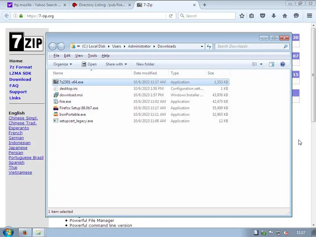The image size is (316, 237).
Task: Click Firefox icon in the taskbar
Action: (x=25, y=233)
